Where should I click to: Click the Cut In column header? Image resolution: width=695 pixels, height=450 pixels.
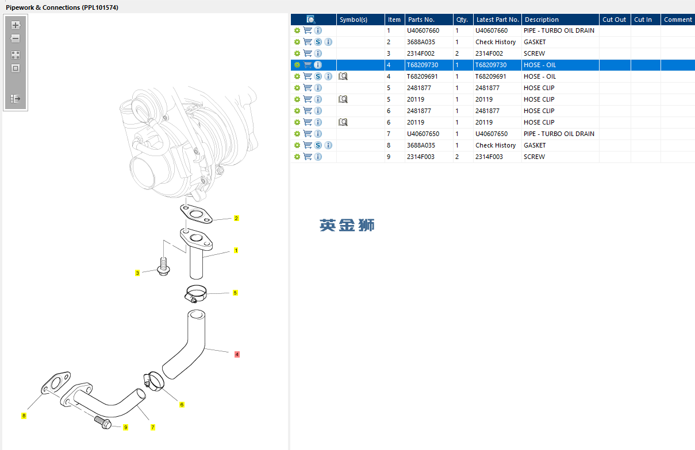pyautogui.click(x=646, y=20)
